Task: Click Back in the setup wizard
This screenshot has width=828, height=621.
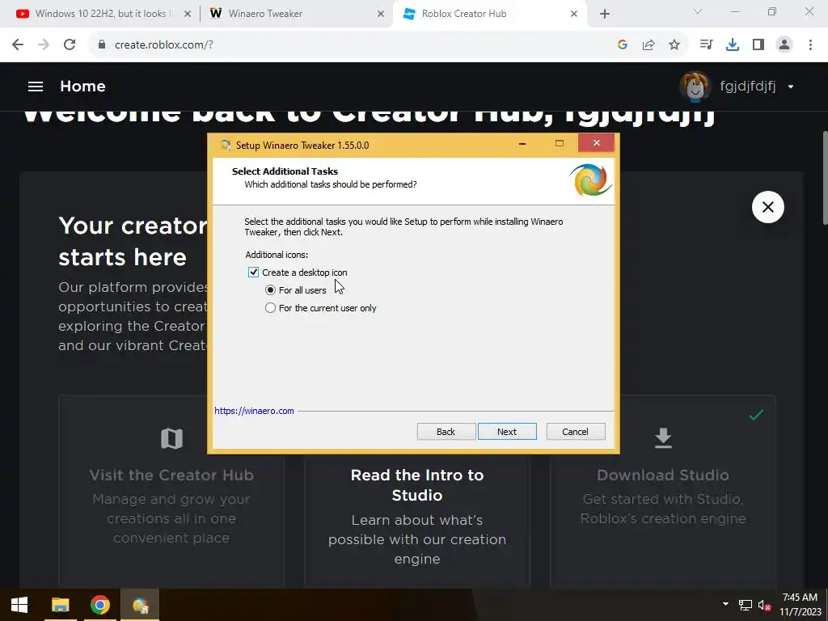Action: tap(446, 432)
